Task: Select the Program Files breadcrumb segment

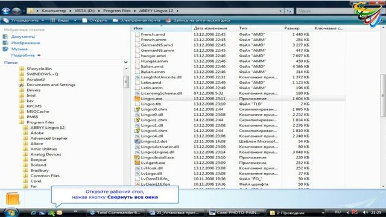Action: coord(116,11)
